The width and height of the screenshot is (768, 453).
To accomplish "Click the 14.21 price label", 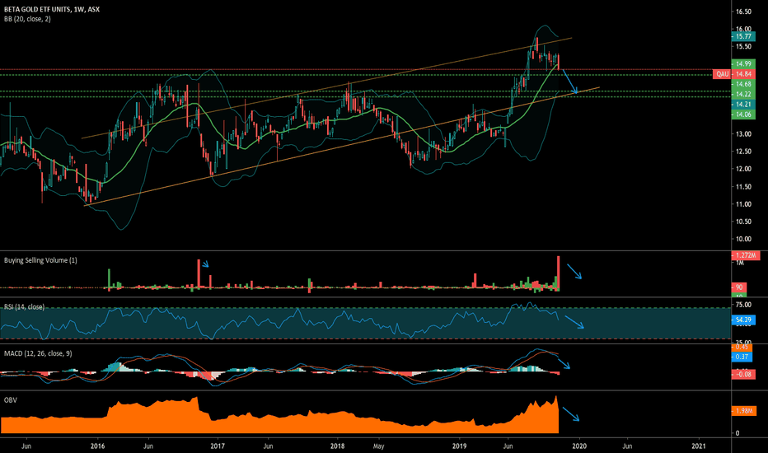I will [x=743, y=105].
